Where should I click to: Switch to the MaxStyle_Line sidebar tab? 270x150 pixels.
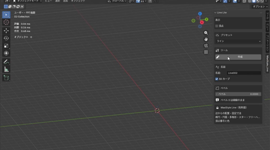(x=267, y=63)
